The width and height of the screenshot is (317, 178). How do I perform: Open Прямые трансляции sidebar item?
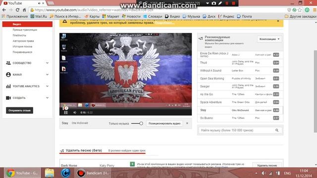[x=25, y=30]
